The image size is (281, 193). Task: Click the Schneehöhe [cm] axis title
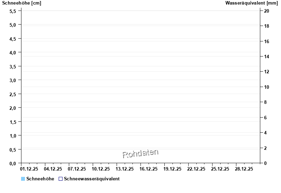(22, 3)
